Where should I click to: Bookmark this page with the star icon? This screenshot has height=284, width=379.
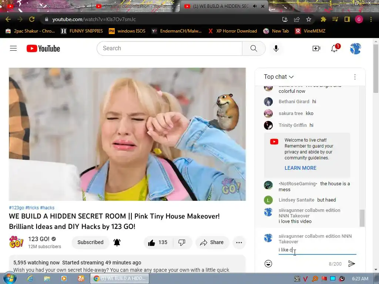[x=309, y=19]
